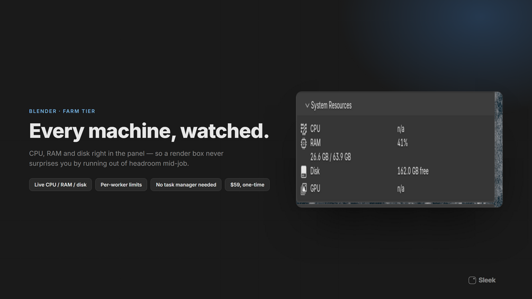The height and width of the screenshot is (299, 532).
Task: Click the 26.6 GB / 63.9 GB text
Action: (330, 157)
